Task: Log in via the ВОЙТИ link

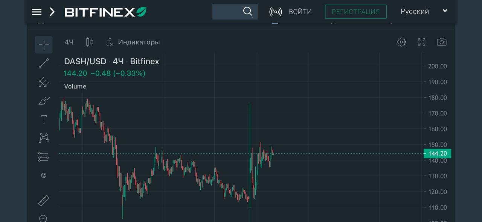Action: pos(300,12)
